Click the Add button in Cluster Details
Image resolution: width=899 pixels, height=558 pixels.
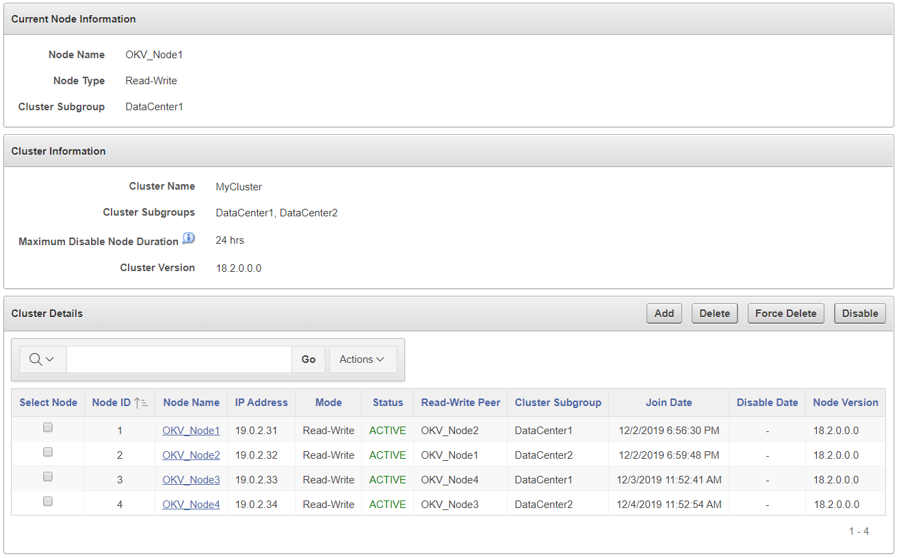coord(664,313)
